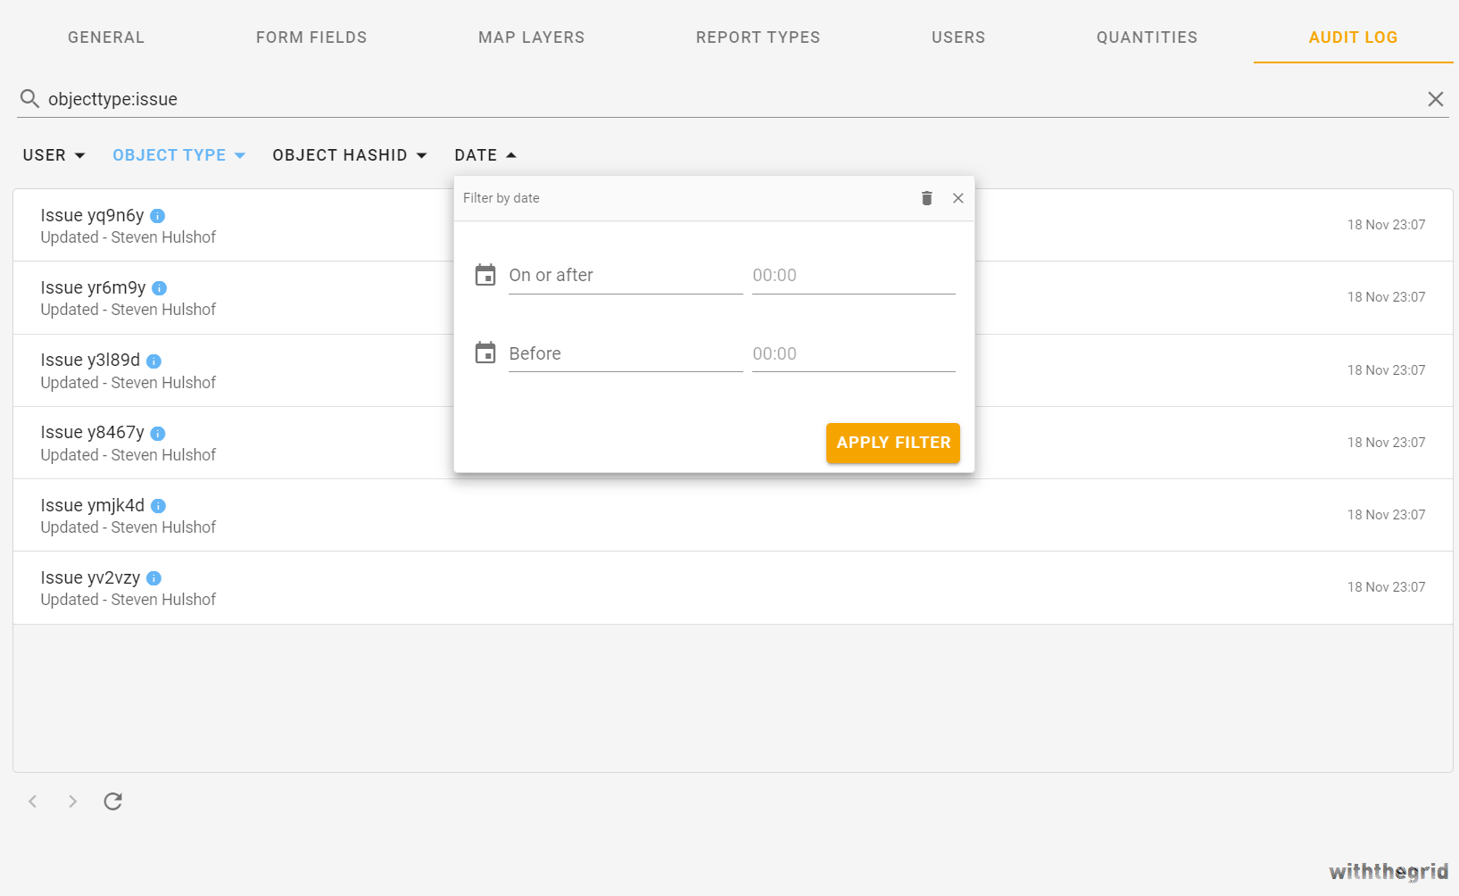Open the Object Type filter dropdown
The height and width of the screenshot is (896, 1459).
tap(178, 155)
